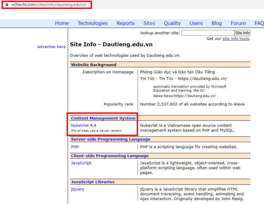Select the NukeViet is a Vietnamese description

[x=187, y=128]
